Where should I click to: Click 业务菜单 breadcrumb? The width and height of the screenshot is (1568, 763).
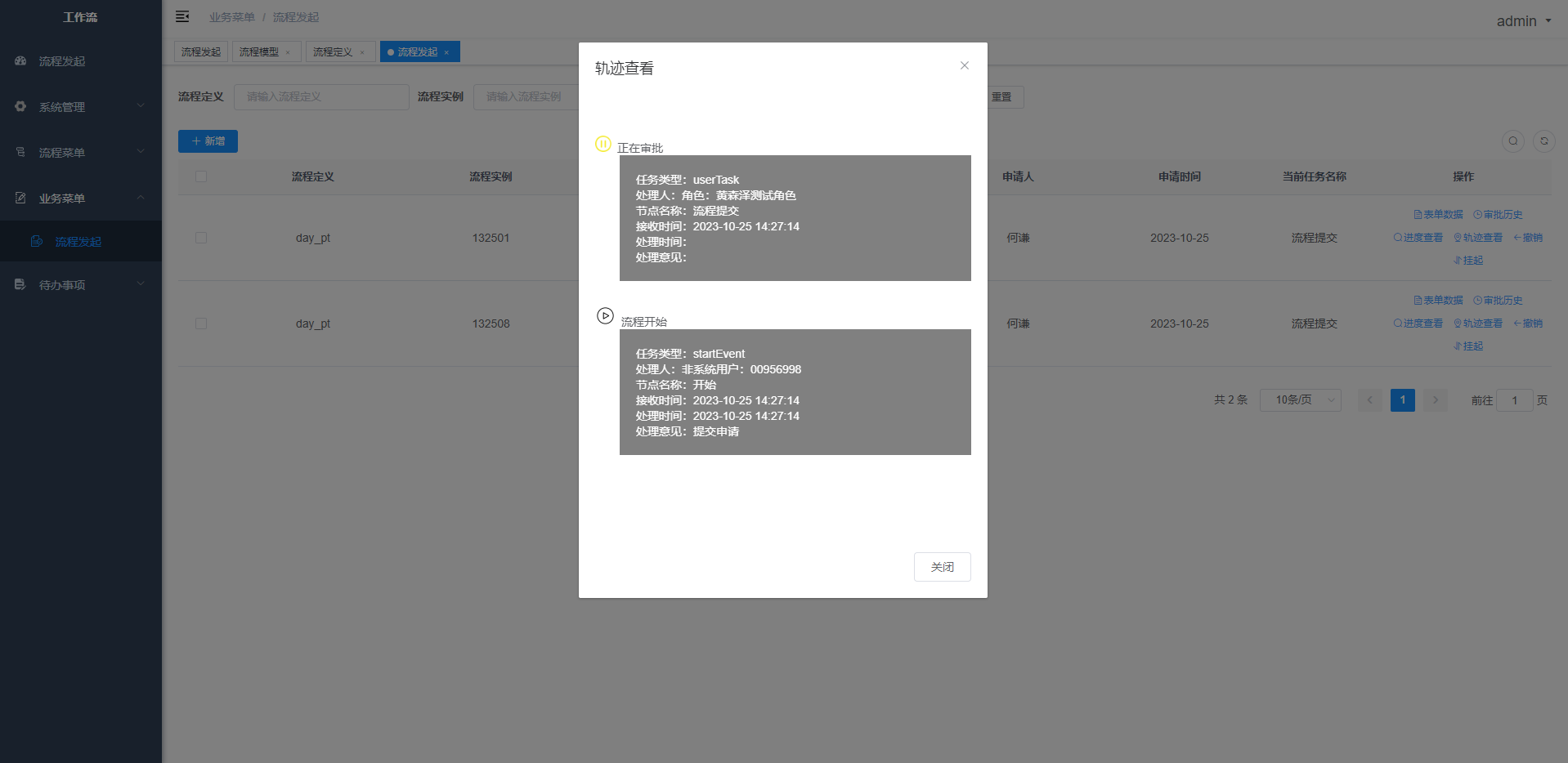coord(232,17)
